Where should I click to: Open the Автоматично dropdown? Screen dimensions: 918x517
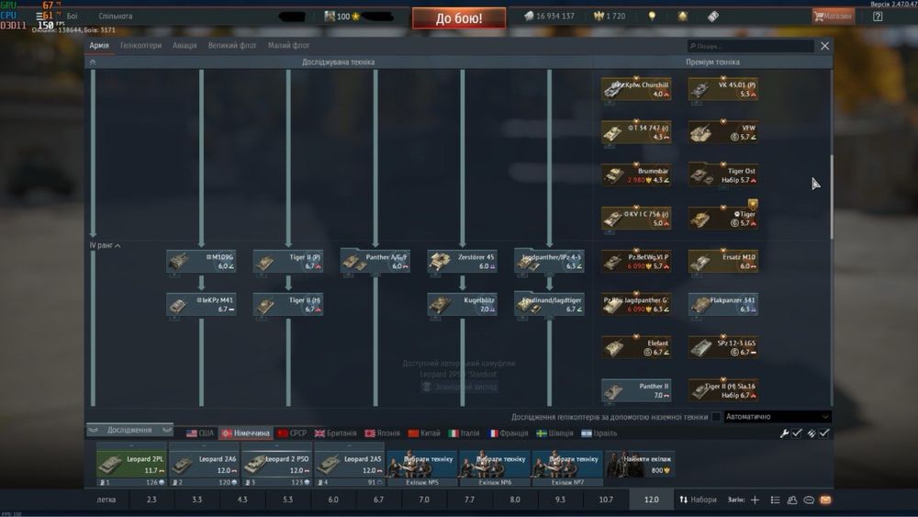(x=778, y=417)
